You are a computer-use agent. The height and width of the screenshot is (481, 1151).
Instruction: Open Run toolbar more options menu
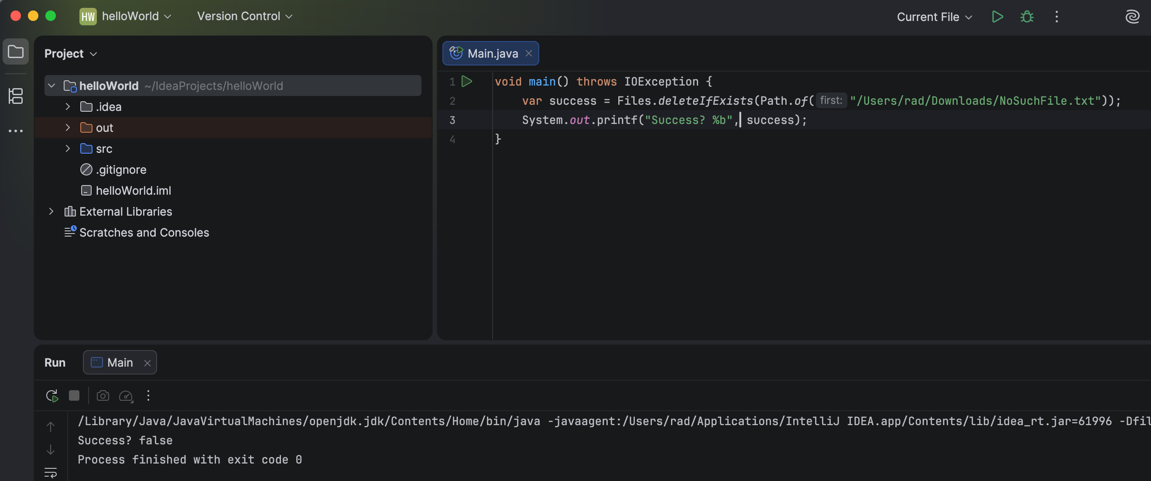pyautogui.click(x=148, y=395)
